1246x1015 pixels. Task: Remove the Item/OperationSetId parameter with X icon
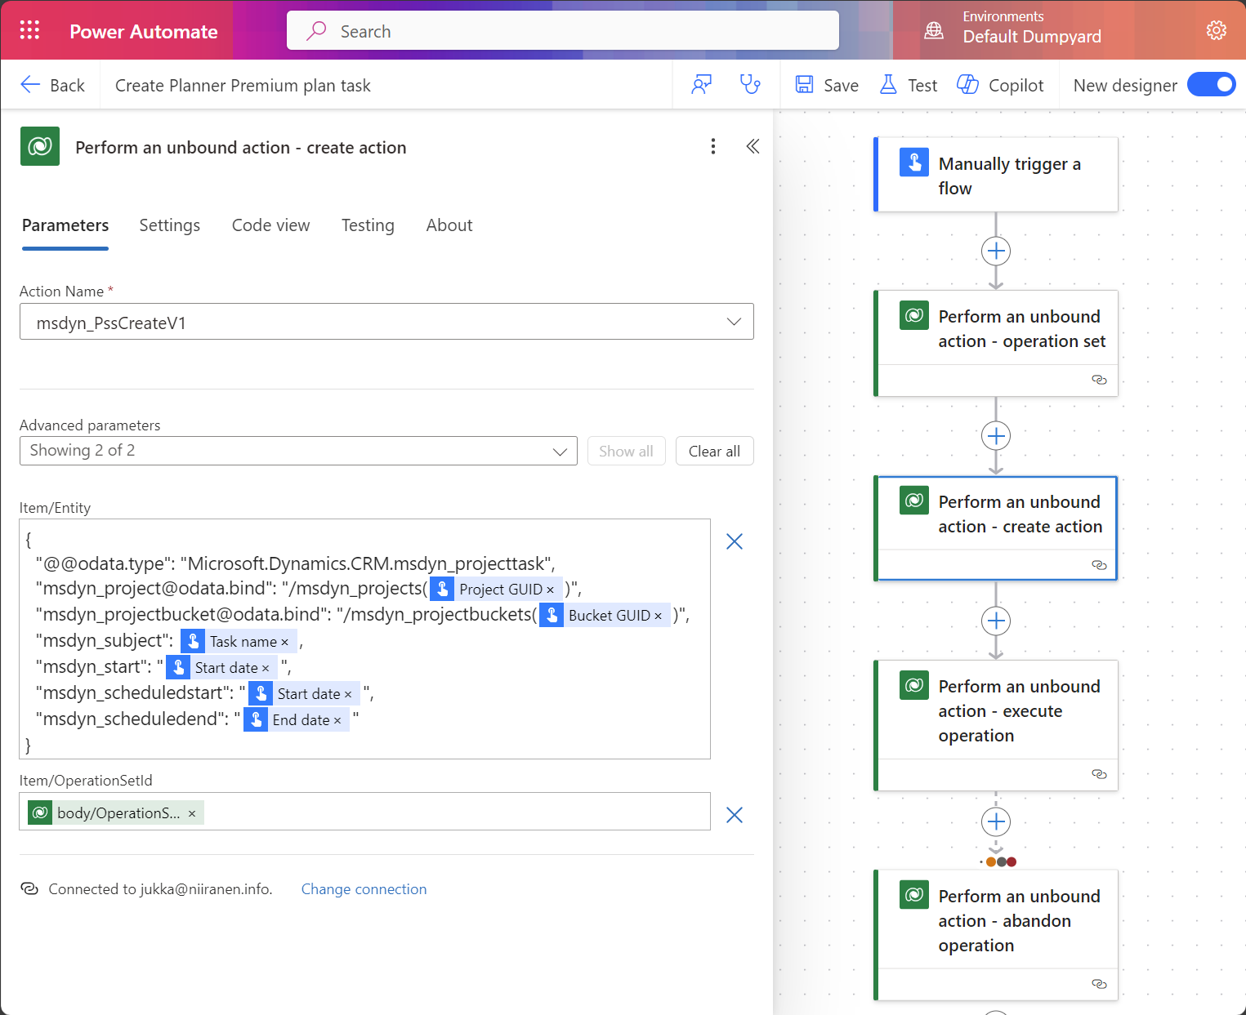(x=735, y=815)
